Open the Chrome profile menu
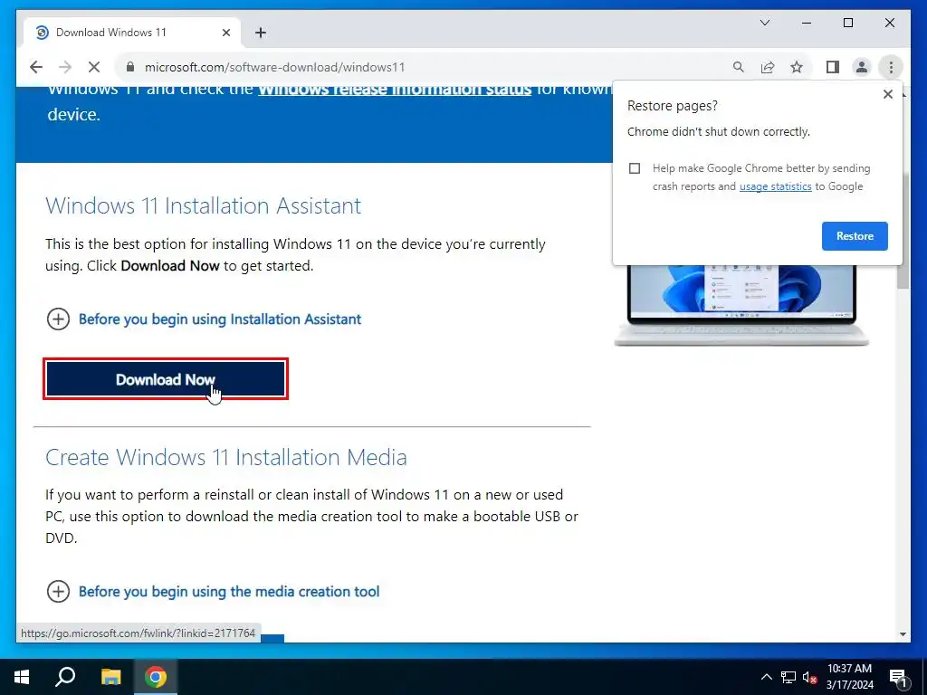This screenshot has height=695, width=927. pyautogui.click(x=862, y=67)
